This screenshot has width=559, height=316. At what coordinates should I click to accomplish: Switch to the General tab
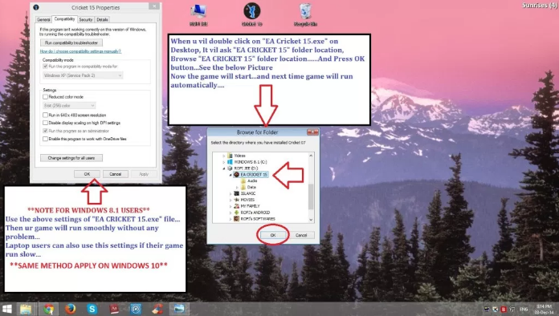(x=43, y=19)
